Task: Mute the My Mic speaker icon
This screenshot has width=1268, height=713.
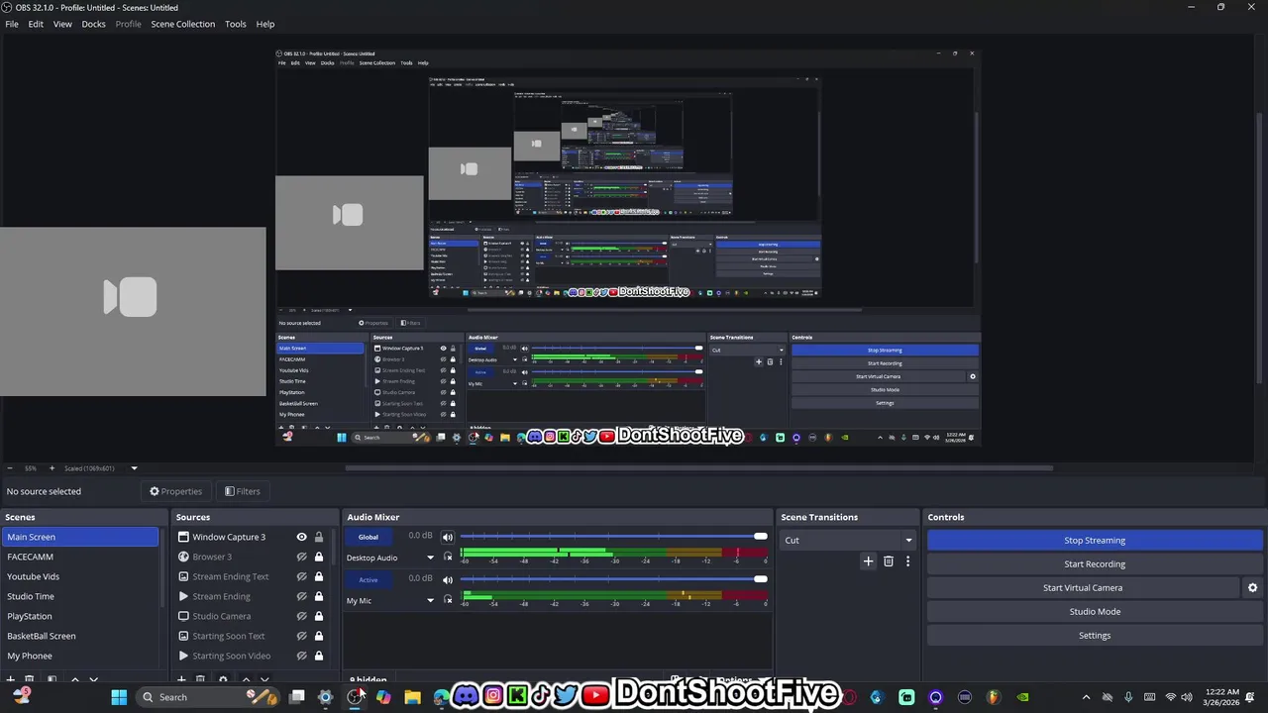Action: click(448, 579)
